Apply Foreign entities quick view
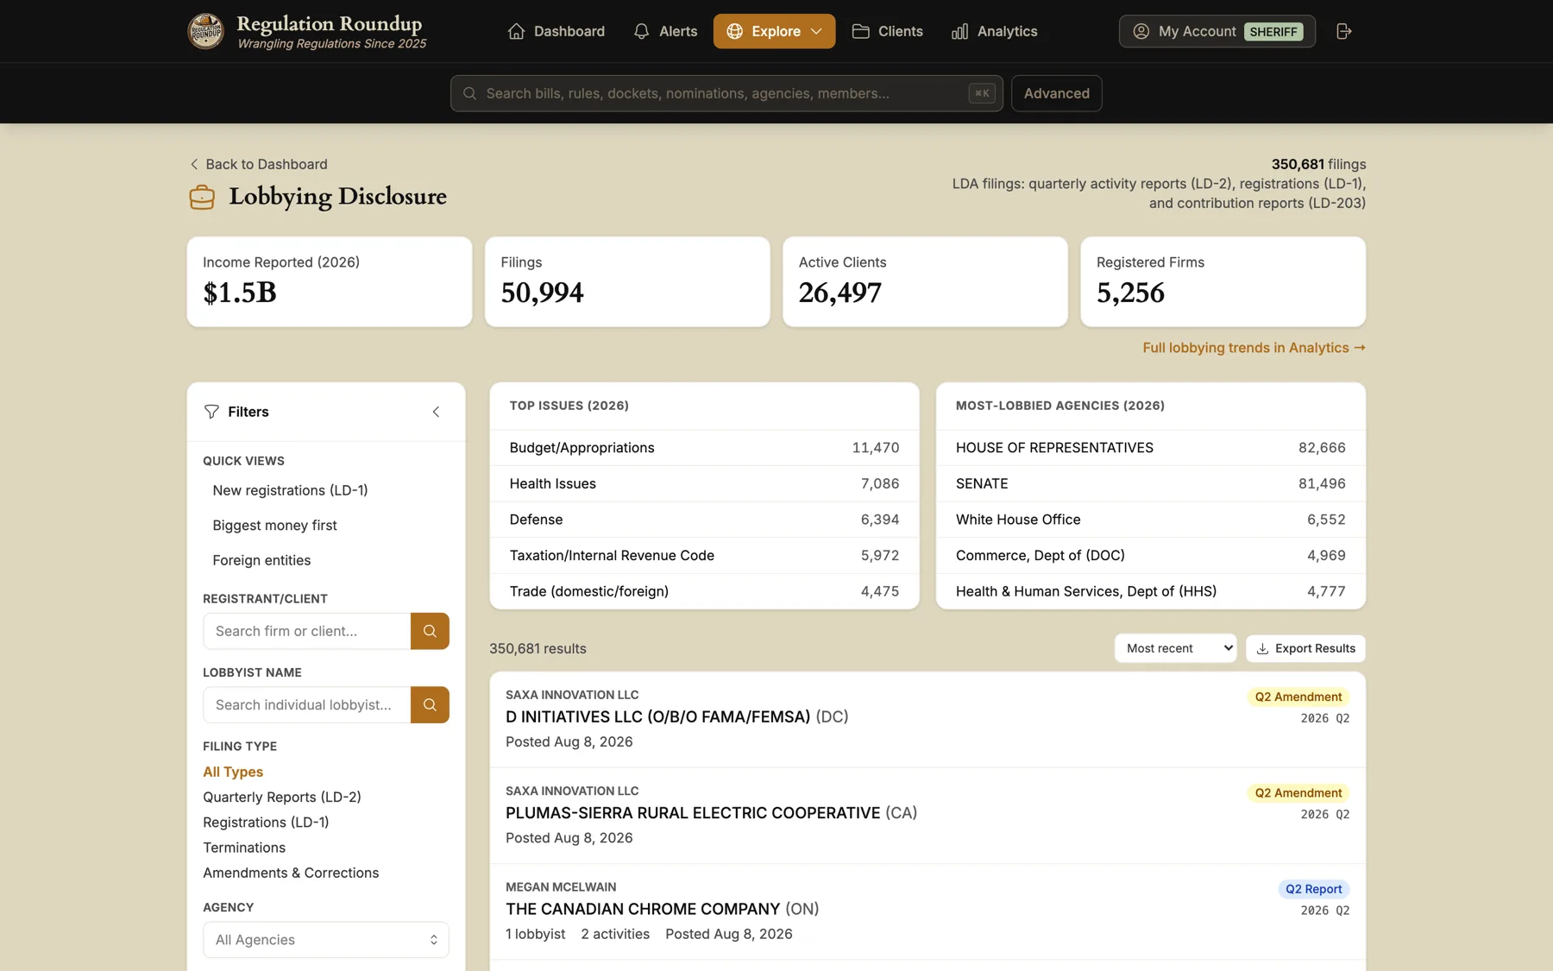 coord(261,560)
